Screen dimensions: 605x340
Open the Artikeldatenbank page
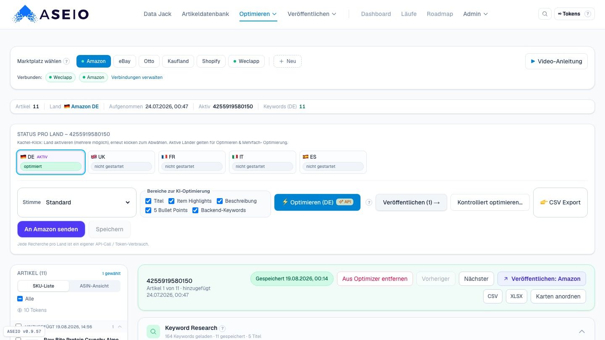click(205, 14)
